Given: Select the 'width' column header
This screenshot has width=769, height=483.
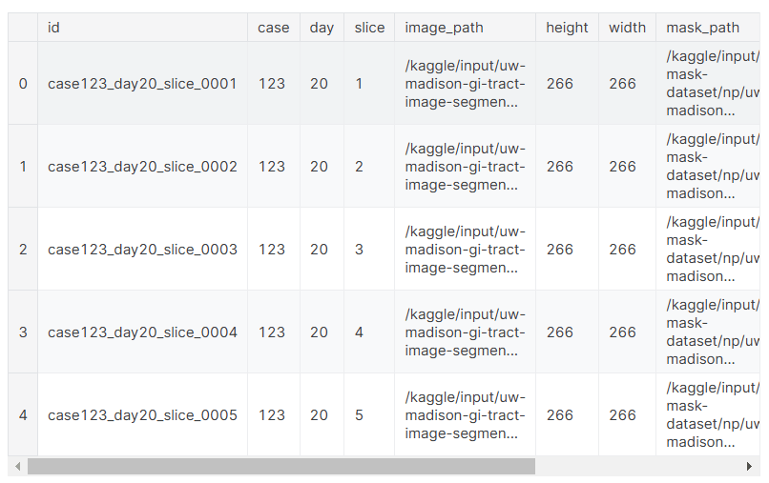Looking at the screenshot, I should click(x=627, y=28).
